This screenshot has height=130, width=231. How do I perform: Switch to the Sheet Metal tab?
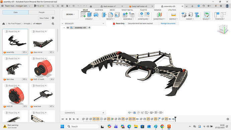click(x=127, y=10)
